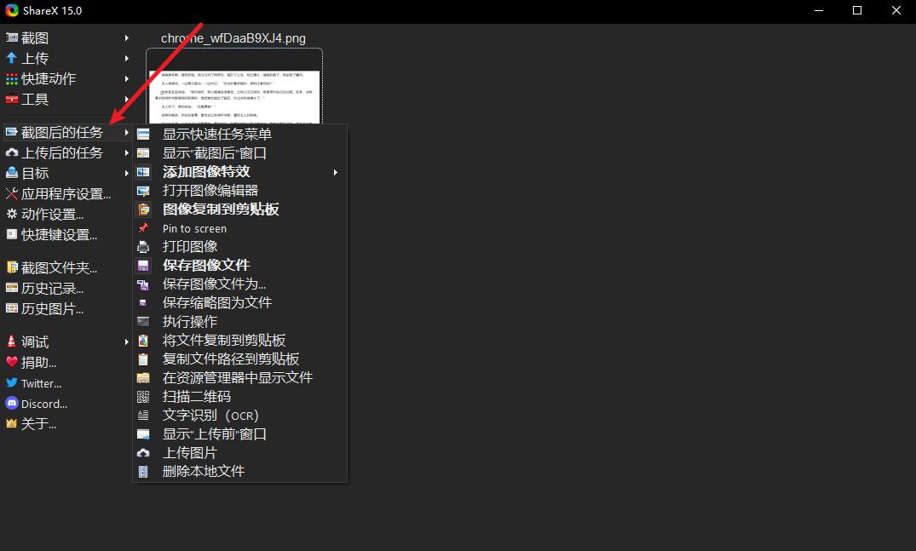Viewport: 916px width, 551px height.
Task: Click the 截图 camera icon in sidebar
Action: click(12, 38)
